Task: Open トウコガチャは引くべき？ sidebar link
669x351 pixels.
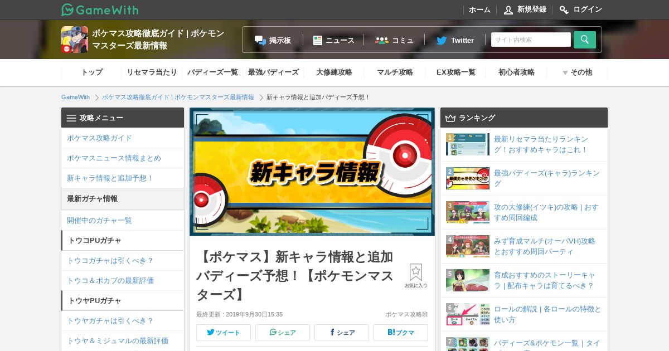Action: 123,261
